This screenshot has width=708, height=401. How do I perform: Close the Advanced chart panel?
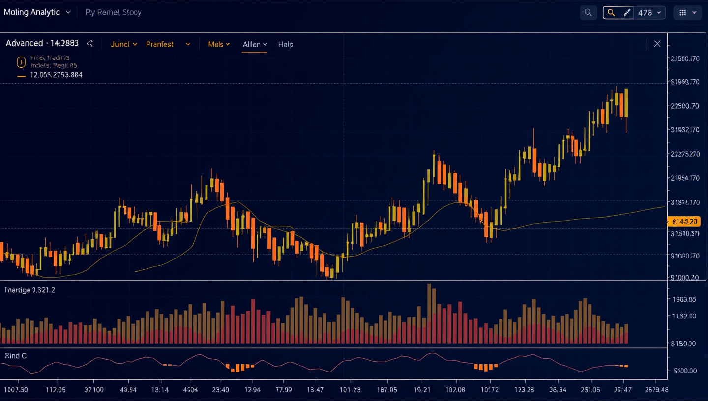(x=657, y=44)
